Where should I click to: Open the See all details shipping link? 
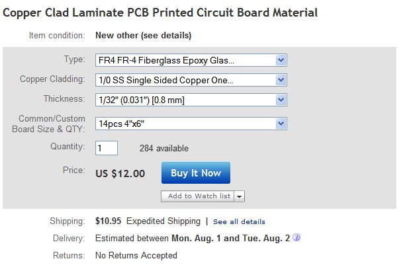(239, 221)
